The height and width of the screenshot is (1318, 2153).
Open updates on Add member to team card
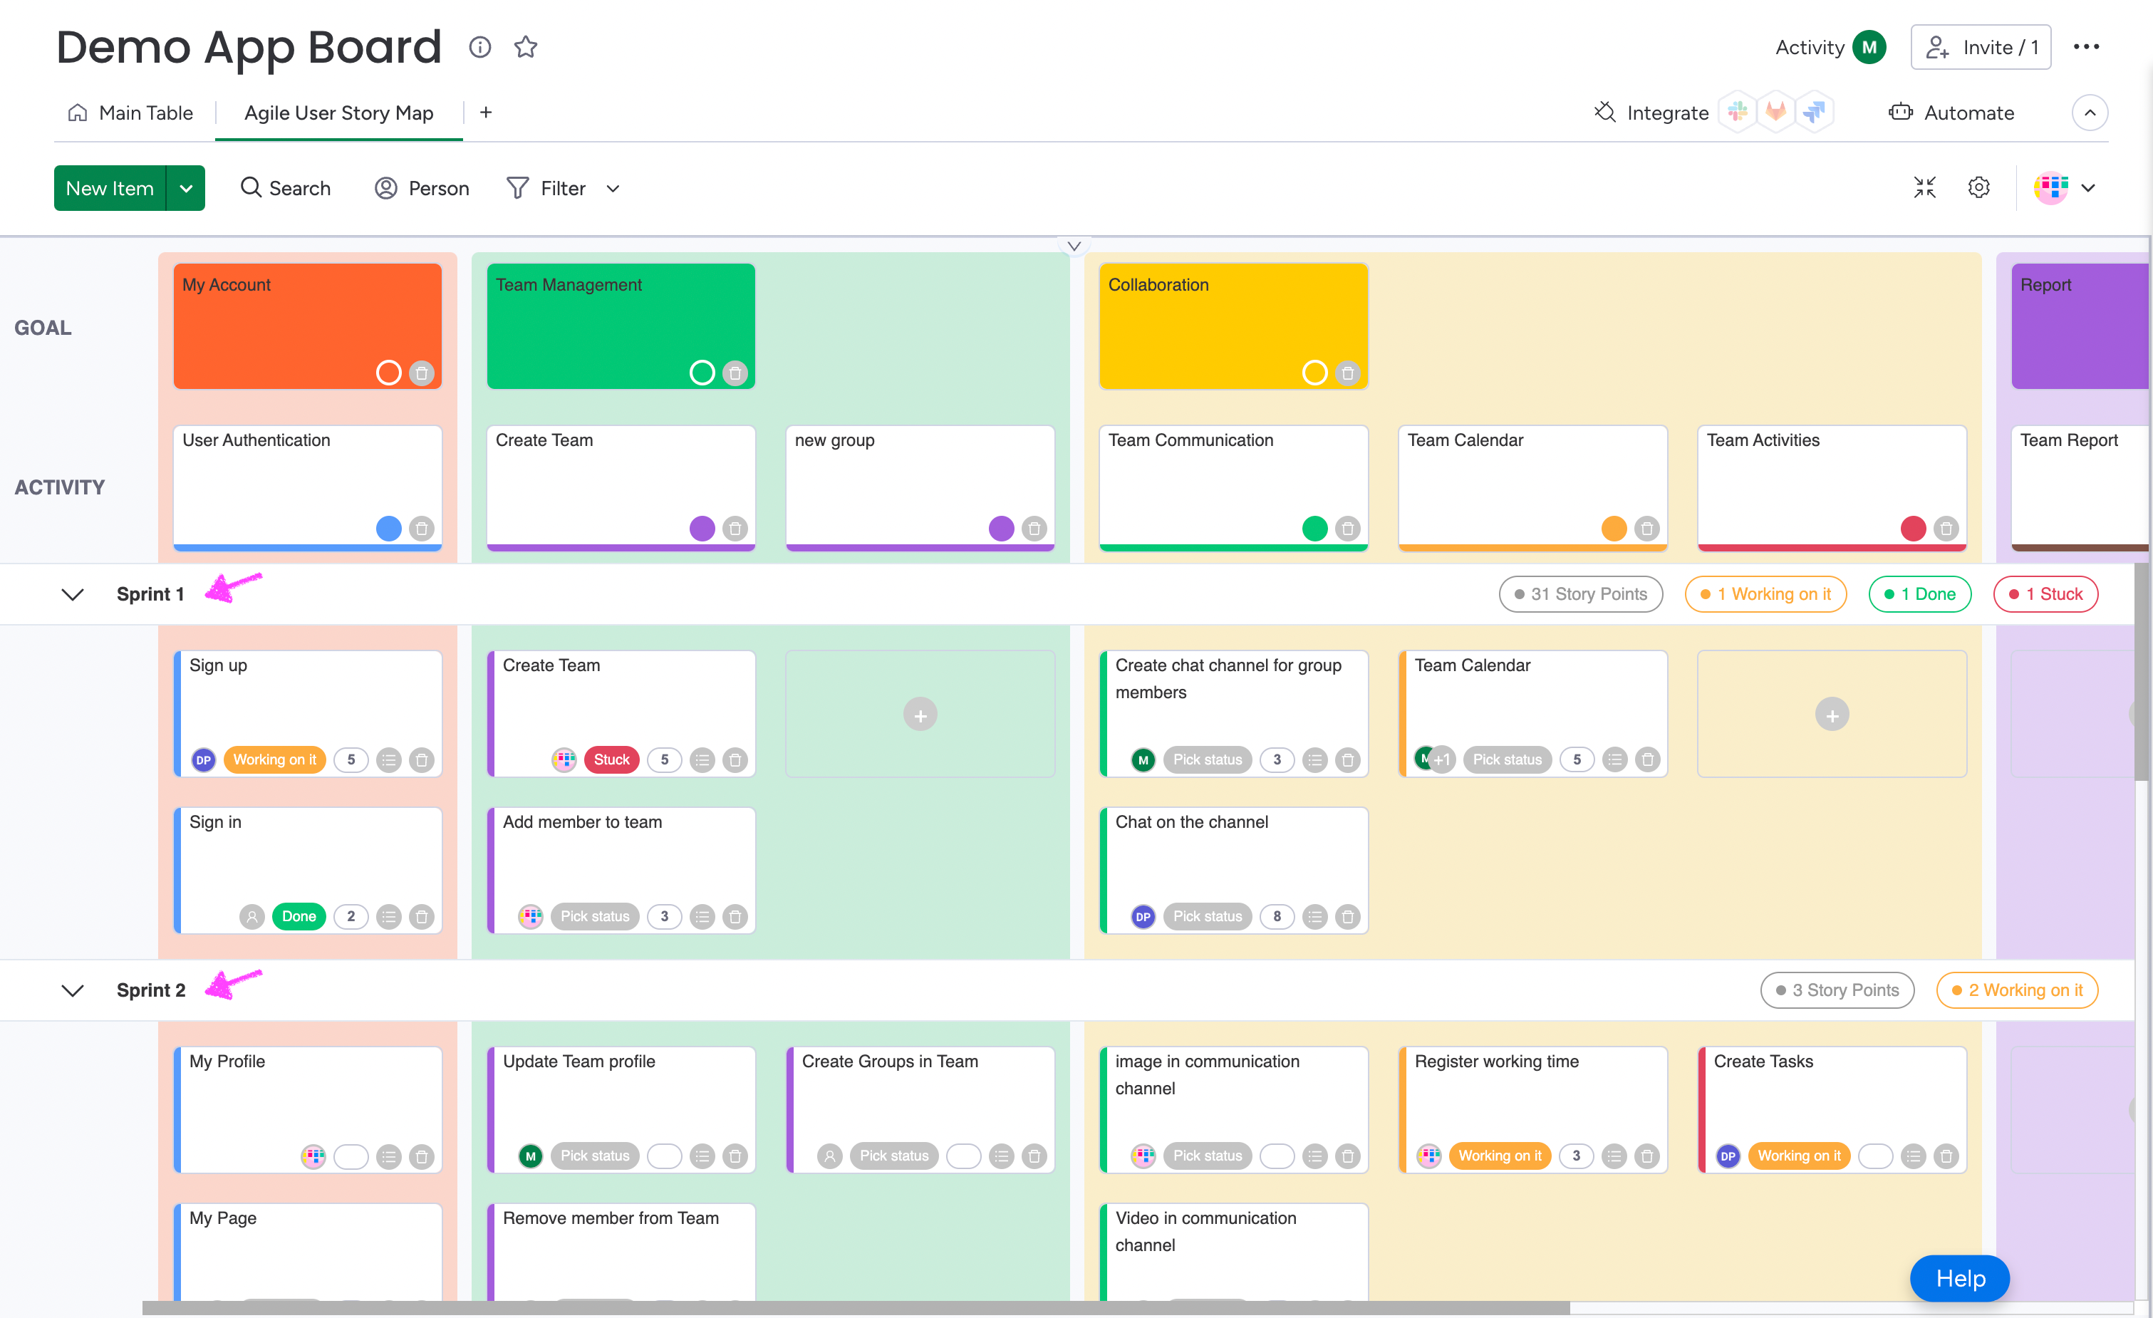click(x=702, y=917)
